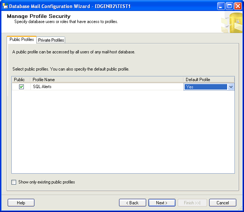
Task: Click the Public column header
Action: click(19, 80)
